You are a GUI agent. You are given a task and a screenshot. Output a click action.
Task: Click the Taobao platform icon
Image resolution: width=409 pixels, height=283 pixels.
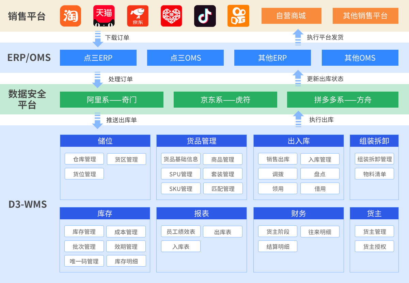click(70, 16)
